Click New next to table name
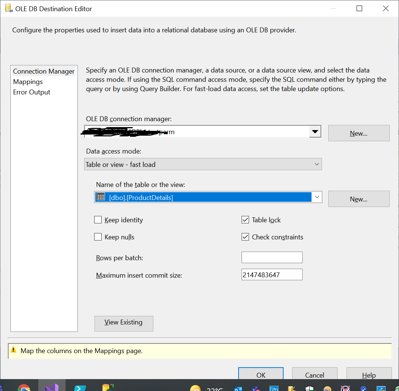Viewport: 399px width, 391px height. pos(359,199)
